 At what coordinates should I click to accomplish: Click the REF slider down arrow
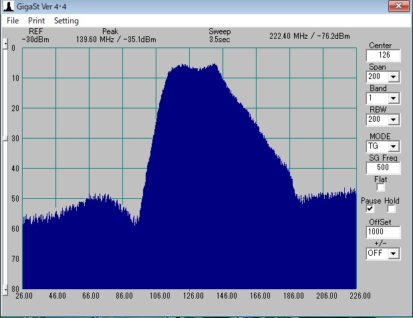[5, 289]
